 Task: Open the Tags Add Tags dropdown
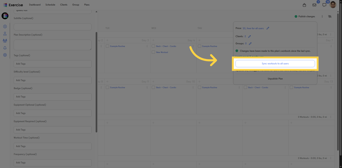pos(53,64)
